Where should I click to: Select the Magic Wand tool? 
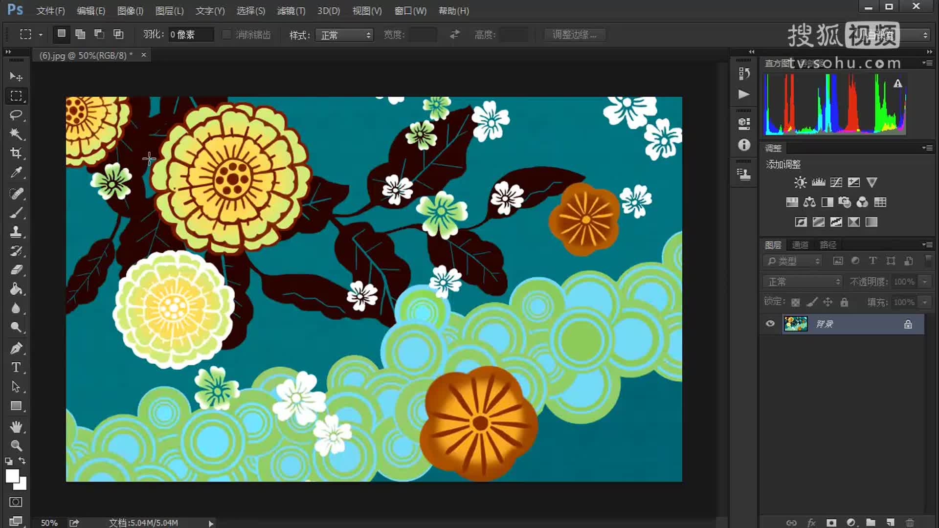(x=16, y=134)
